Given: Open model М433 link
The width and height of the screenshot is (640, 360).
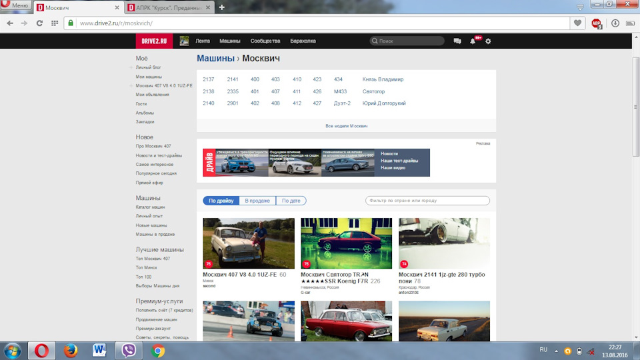Looking at the screenshot, I should pos(340,91).
